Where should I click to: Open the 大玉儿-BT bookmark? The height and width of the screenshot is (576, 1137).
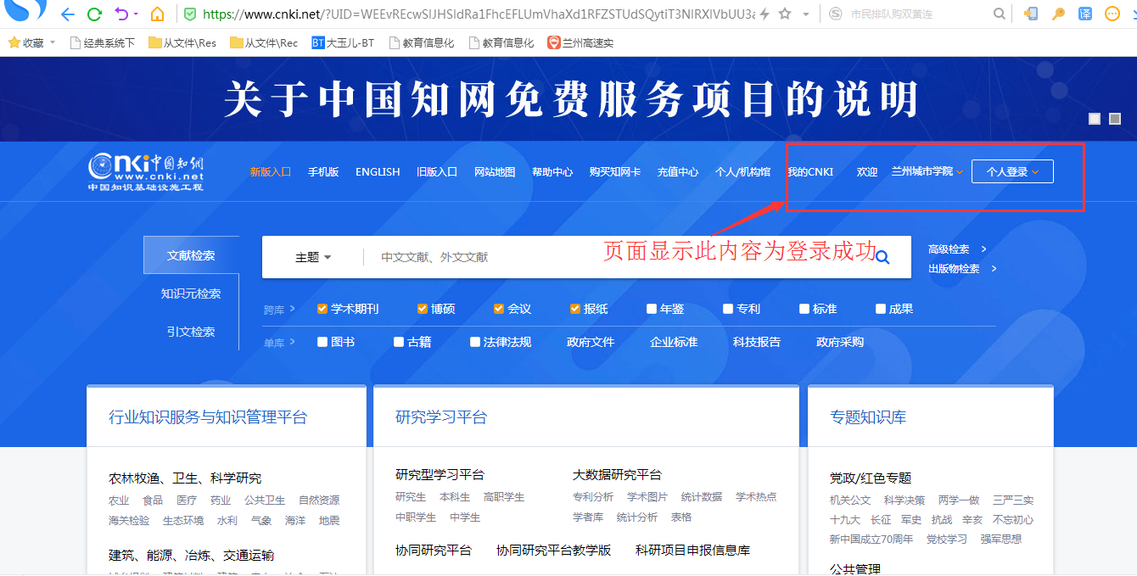[x=343, y=42]
